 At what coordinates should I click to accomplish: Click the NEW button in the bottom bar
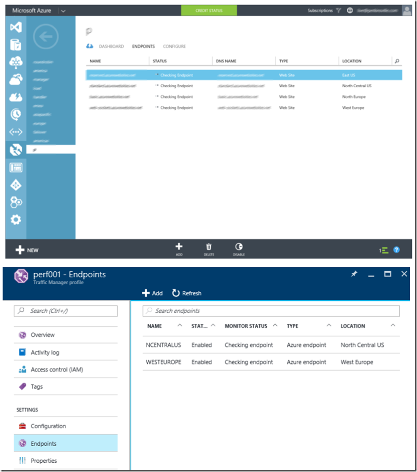pos(27,250)
